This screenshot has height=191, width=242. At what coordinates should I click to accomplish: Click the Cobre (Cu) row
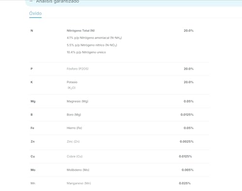[x=120, y=156]
